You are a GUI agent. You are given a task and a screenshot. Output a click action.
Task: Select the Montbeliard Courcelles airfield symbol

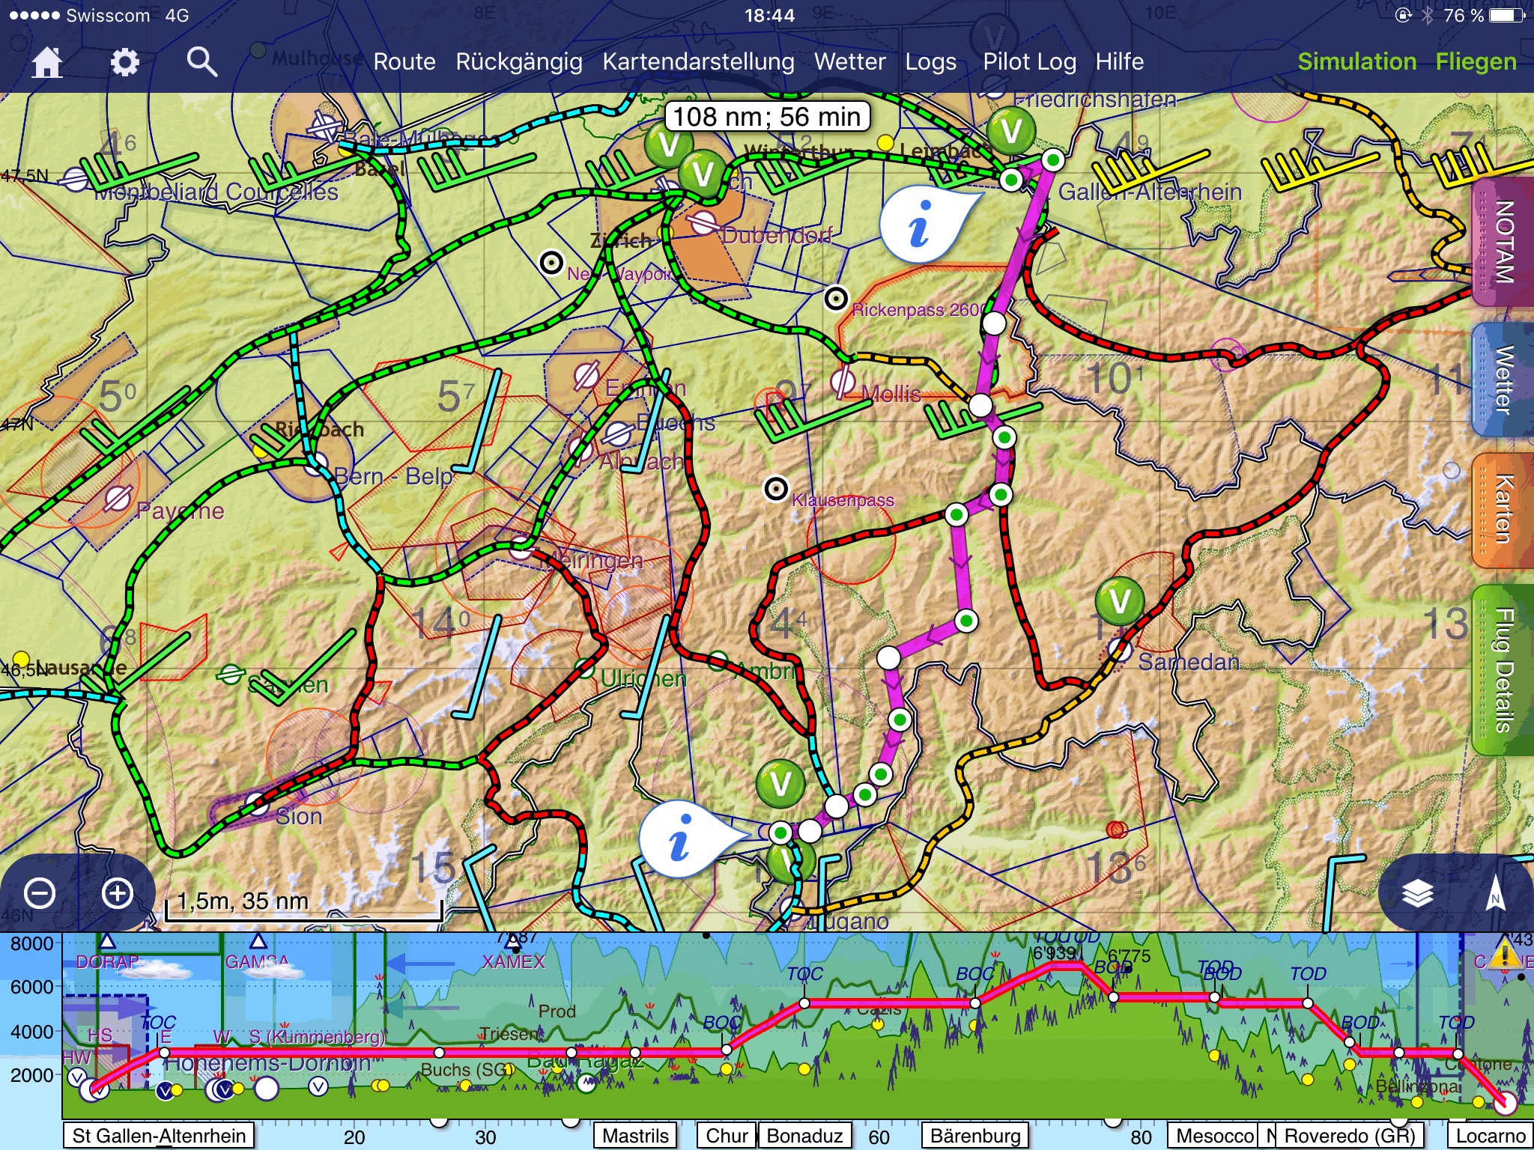point(76,179)
